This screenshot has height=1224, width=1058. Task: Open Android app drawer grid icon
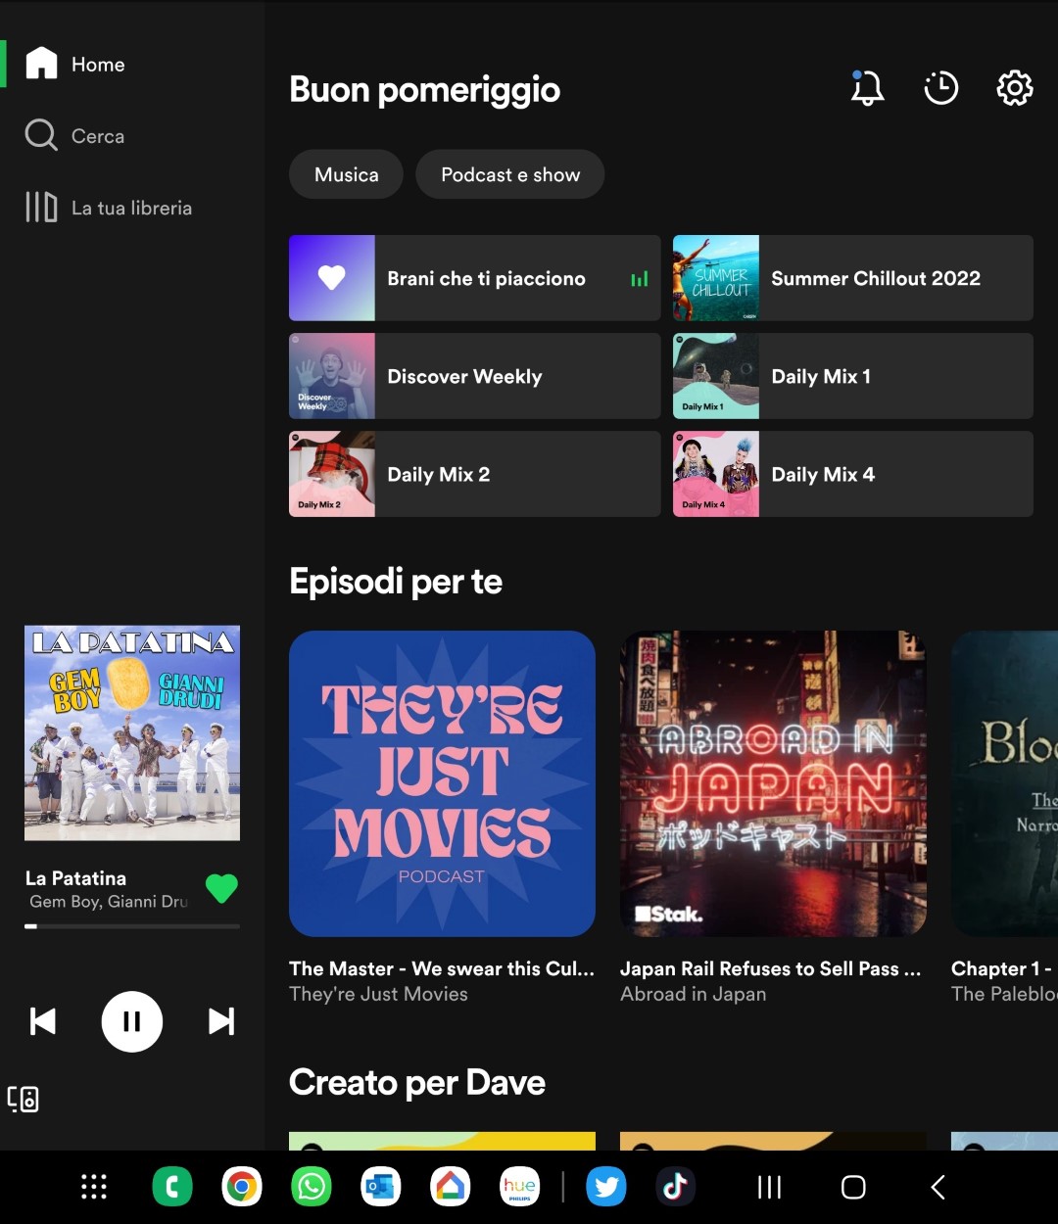click(x=94, y=1187)
